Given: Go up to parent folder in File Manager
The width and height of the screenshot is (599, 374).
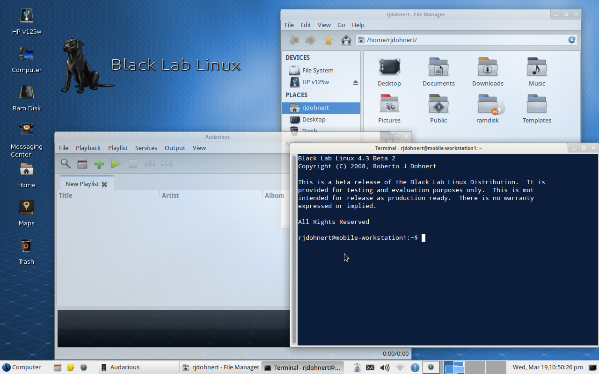Looking at the screenshot, I should tap(329, 40).
